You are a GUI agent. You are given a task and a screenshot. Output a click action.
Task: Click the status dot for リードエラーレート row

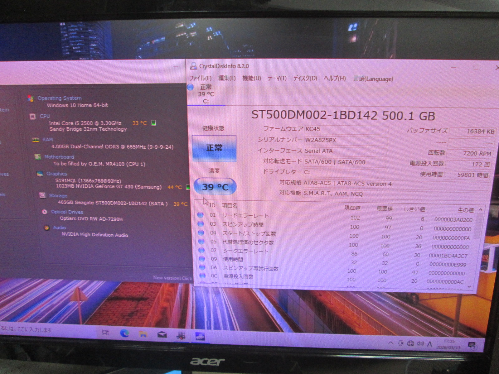pos(201,215)
